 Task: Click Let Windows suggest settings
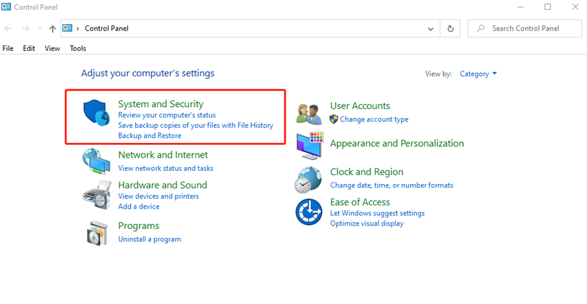click(378, 213)
